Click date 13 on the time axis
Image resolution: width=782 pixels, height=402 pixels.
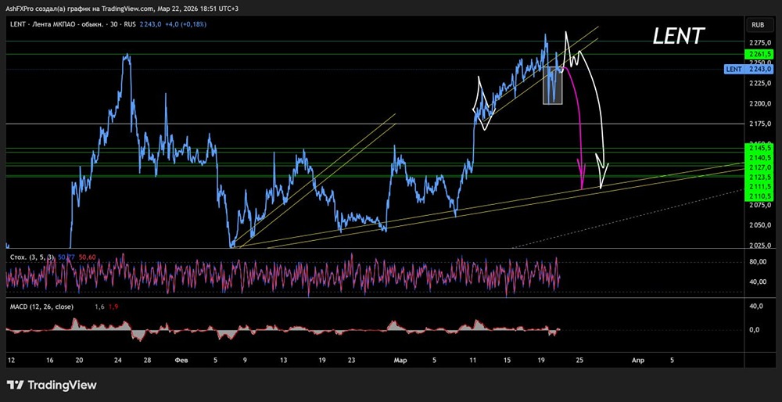pyautogui.click(x=284, y=360)
